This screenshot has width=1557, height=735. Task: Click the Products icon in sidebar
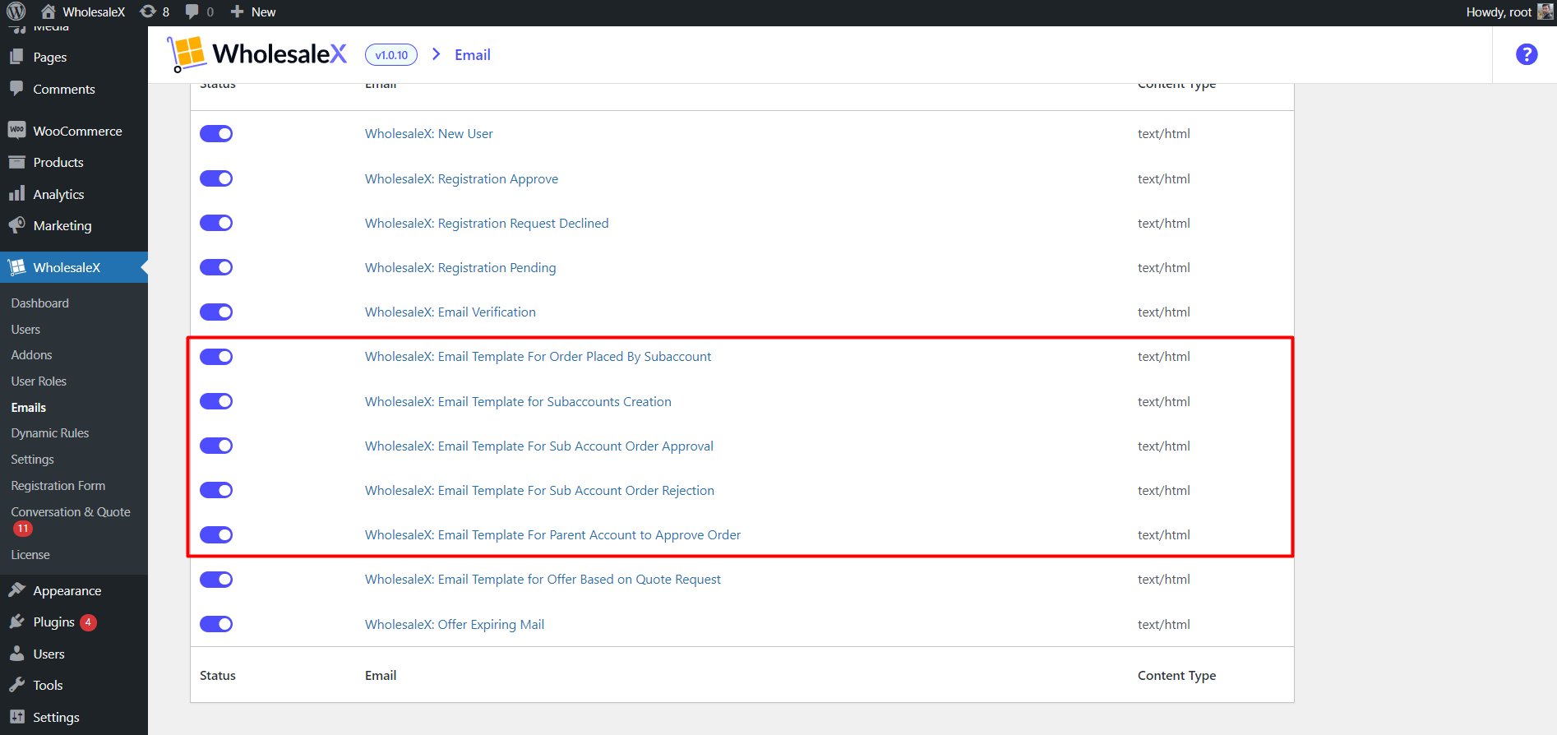pos(16,162)
